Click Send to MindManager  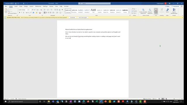174,11
